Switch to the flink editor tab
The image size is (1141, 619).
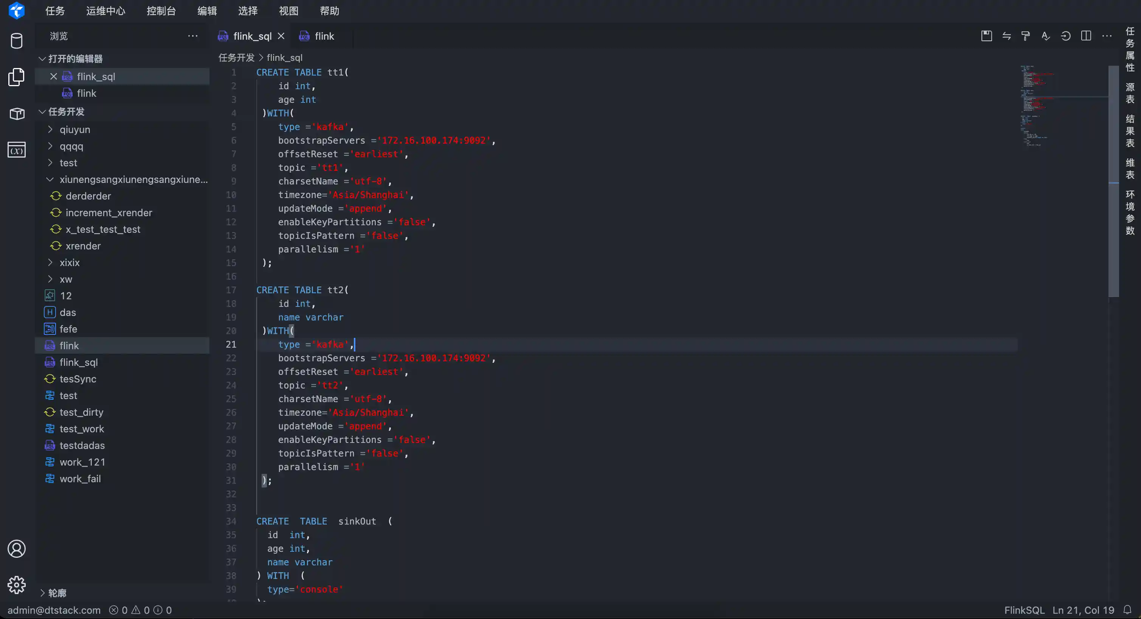click(x=324, y=36)
